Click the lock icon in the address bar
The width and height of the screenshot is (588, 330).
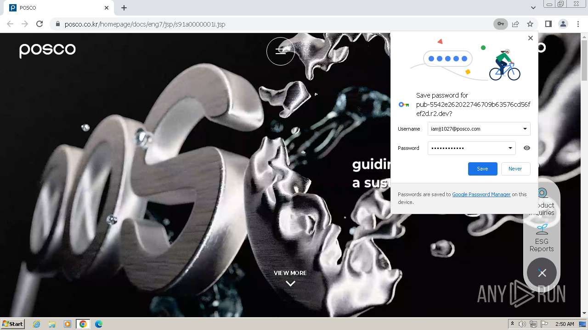click(x=57, y=24)
